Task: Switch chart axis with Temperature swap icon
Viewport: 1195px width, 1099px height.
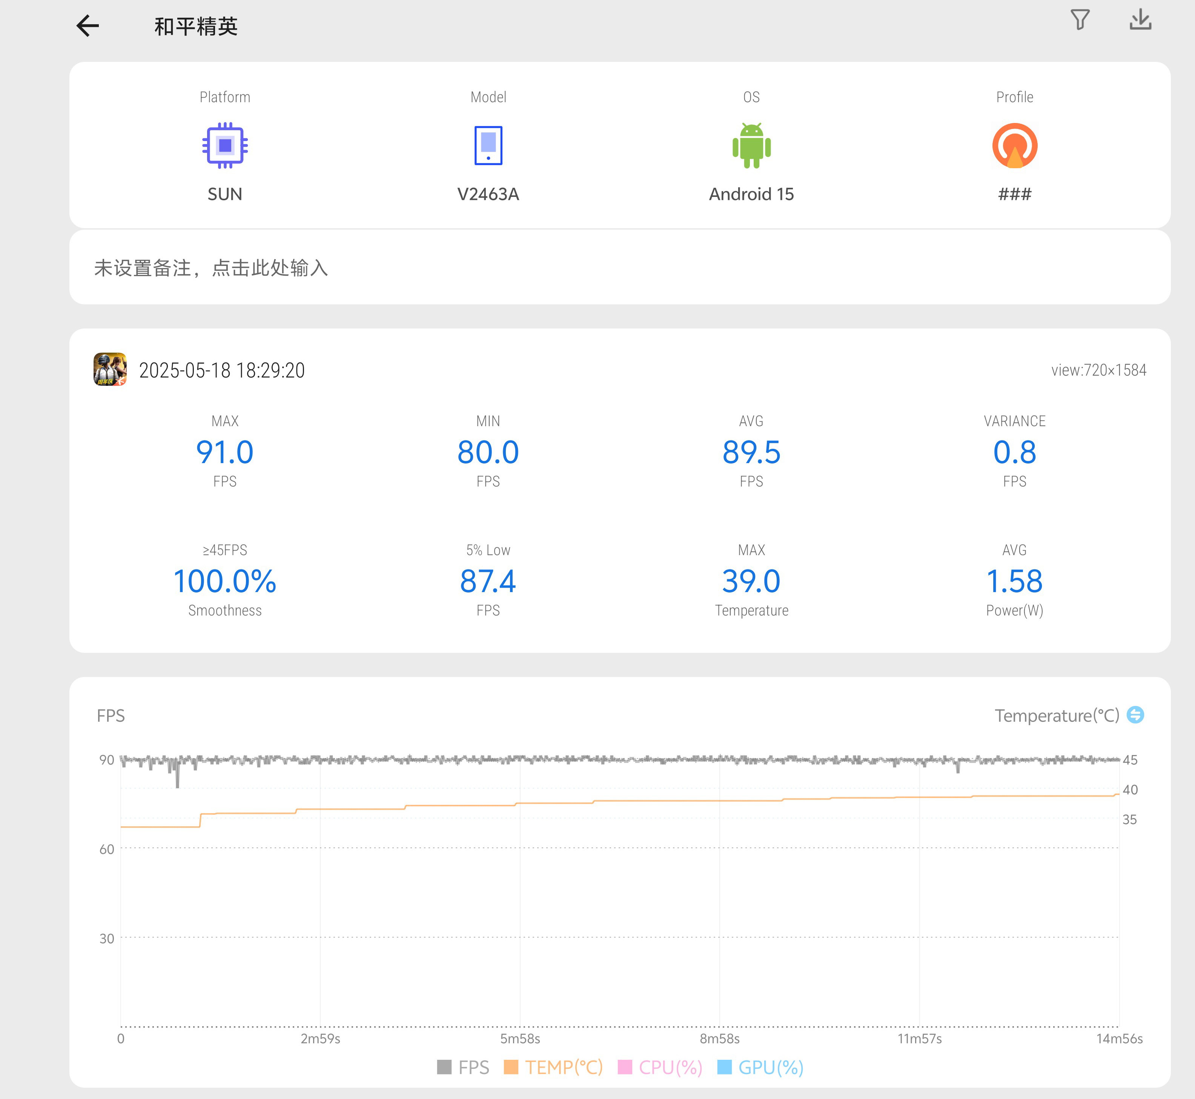Action: tap(1135, 714)
